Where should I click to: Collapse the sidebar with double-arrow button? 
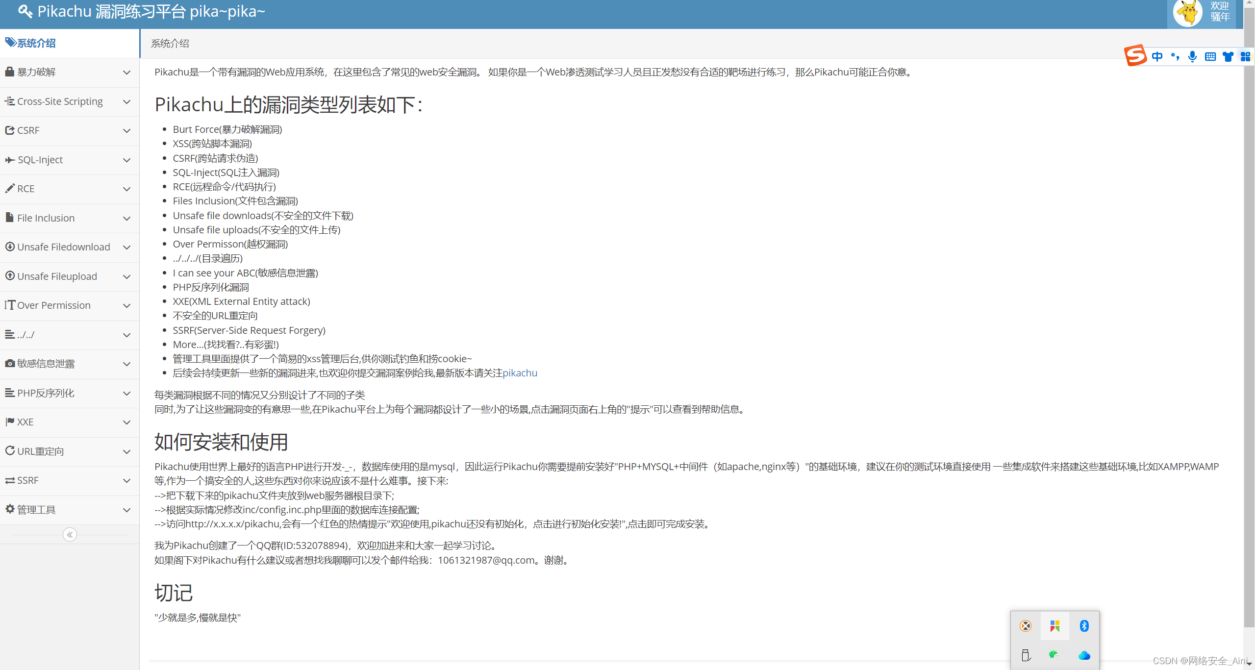(70, 535)
